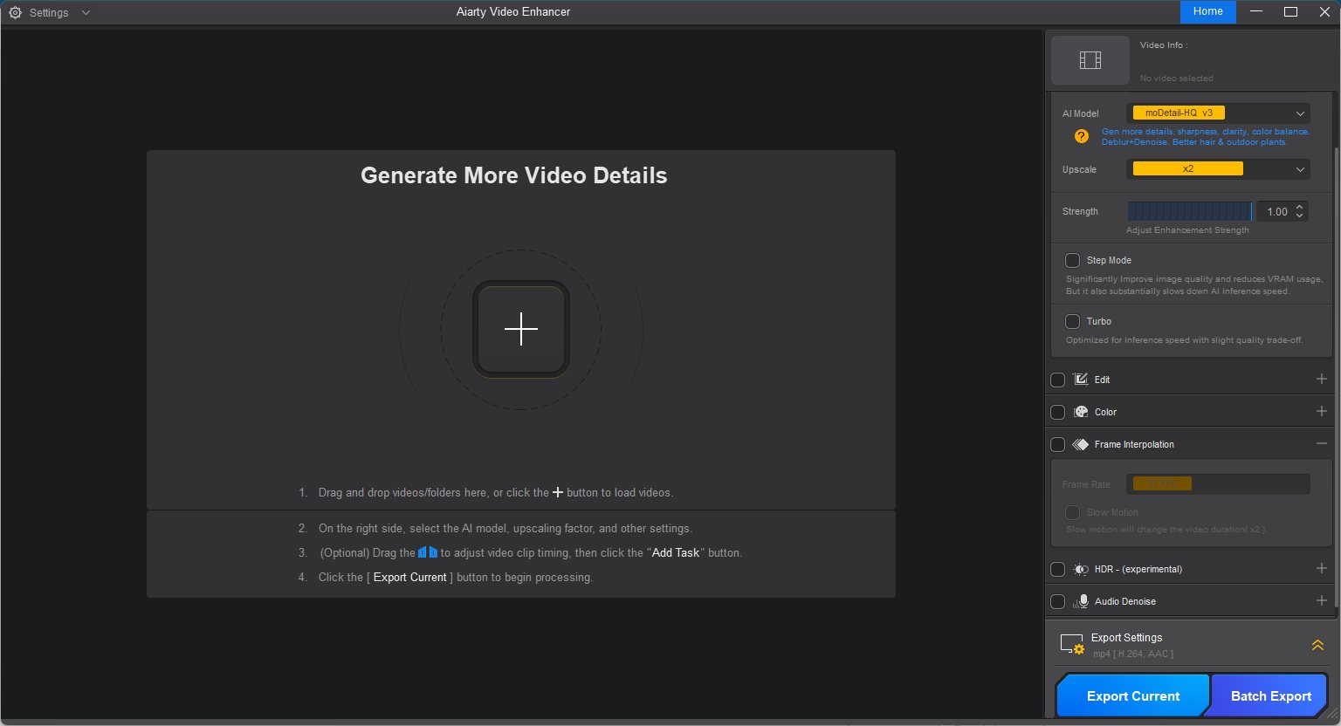Viewport: 1341px width, 726px height.
Task: Enable the Turbo checkbox
Action: [1072, 321]
